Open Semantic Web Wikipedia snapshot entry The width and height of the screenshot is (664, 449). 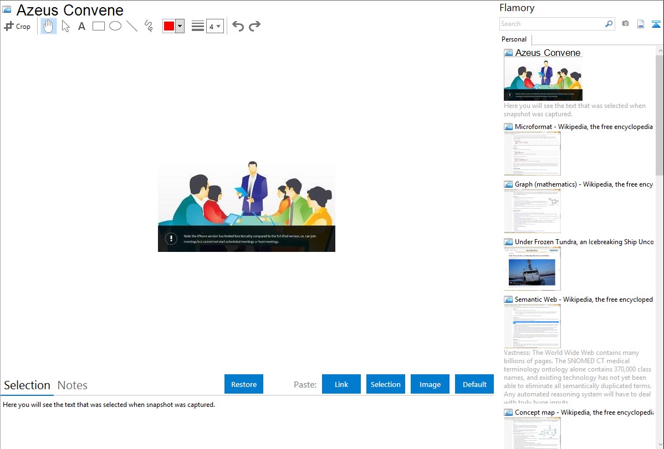[584, 299]
